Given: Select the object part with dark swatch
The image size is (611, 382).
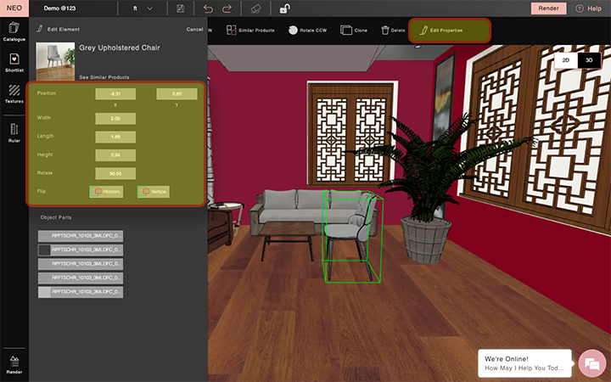Looking at the screenshot, I should [x=81, y=250].
